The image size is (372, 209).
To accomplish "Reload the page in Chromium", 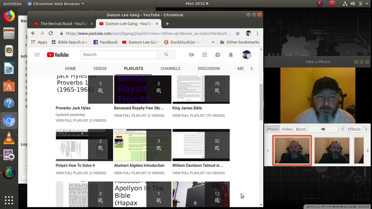I will (x=51, y=33).
